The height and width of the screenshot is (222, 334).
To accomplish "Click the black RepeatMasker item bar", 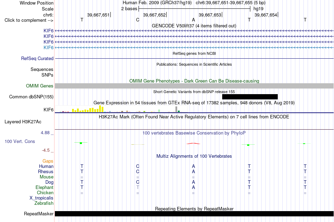I will click(194, 214).
